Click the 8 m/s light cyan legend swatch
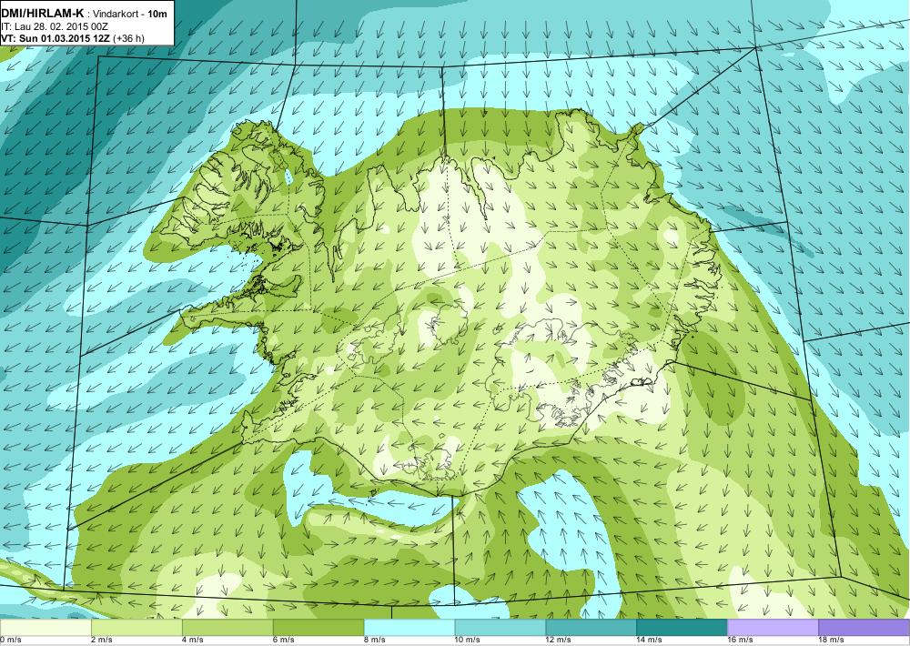Image resolution: width=910 pixels, height=646 pixels. point(409,628)
